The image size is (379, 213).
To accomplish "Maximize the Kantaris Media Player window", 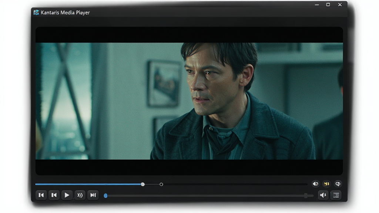I will pos(328,4).
